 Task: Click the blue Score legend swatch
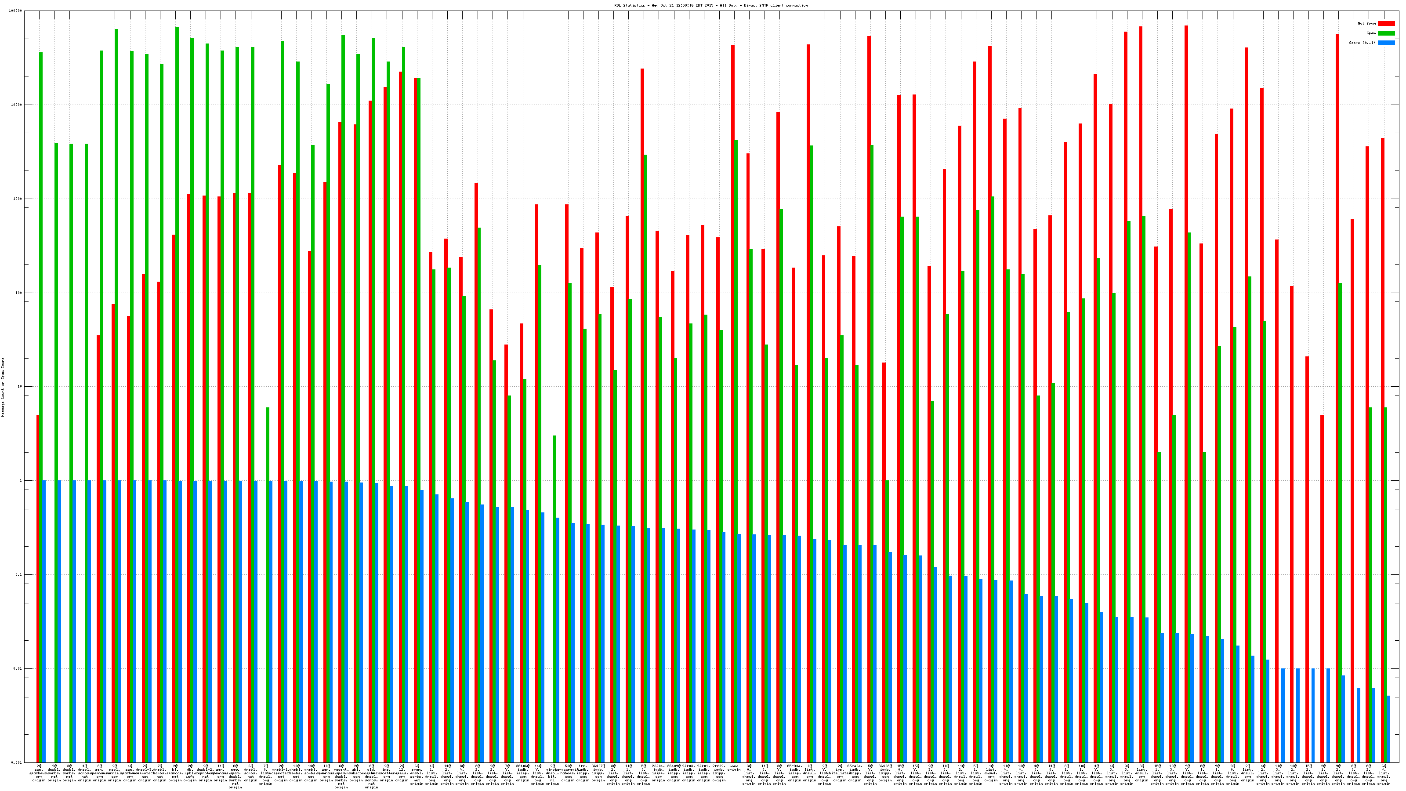(x=1386, y=43)
